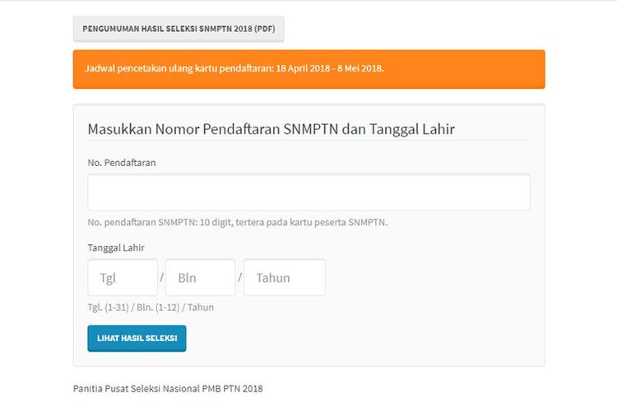This screenshot has width=617, height=411.
Task: Select the Tgl day input box
Action: 123,278
